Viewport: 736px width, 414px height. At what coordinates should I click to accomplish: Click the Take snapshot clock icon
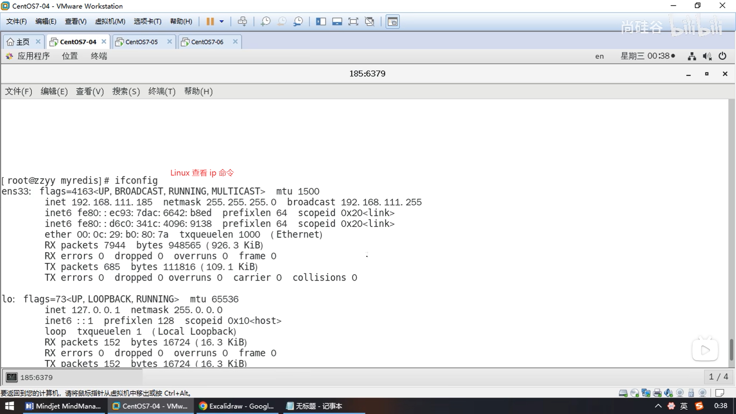[x=265, y=21]
